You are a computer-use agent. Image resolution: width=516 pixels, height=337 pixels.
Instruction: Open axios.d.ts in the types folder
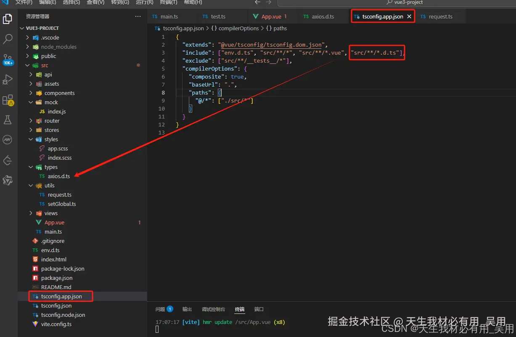point(82,176)
